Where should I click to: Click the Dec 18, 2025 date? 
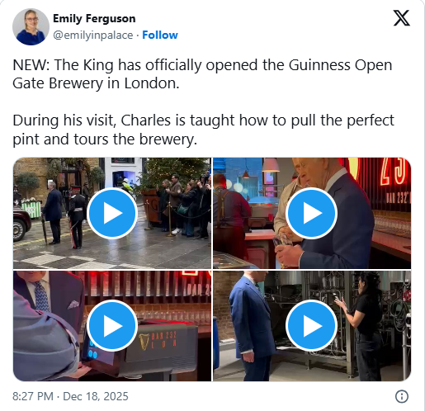point(96,396)
